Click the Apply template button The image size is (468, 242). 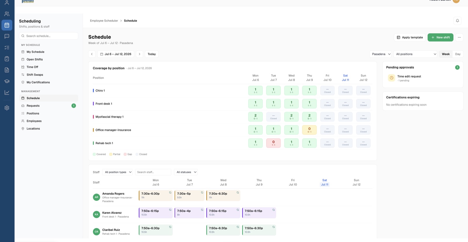click(x=410, y=37)
